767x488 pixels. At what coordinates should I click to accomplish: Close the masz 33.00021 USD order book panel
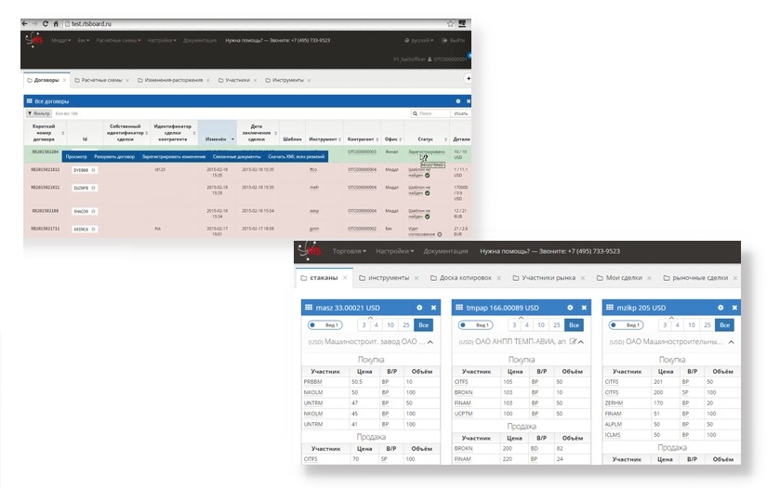[433, 308]
